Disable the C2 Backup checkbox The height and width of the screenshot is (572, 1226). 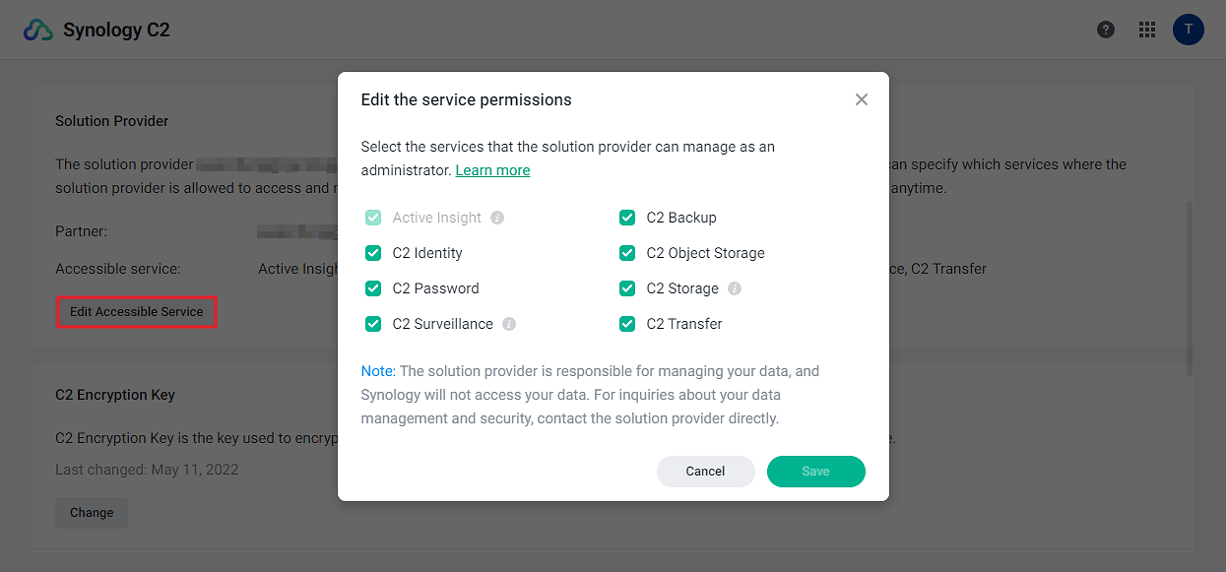click(627, 218)
